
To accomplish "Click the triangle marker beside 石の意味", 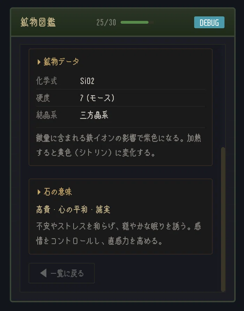I will (x=39, y=192).
